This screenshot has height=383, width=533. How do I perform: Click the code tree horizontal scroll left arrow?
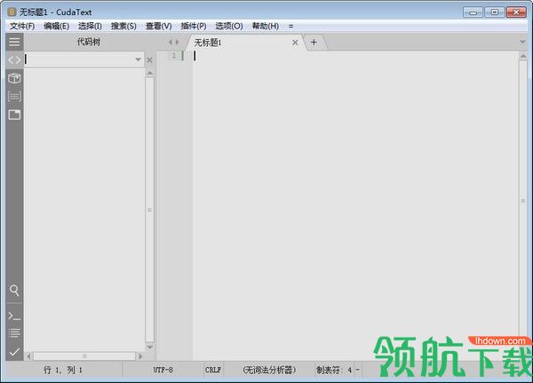pyautogui.click(x=29, y=356)
